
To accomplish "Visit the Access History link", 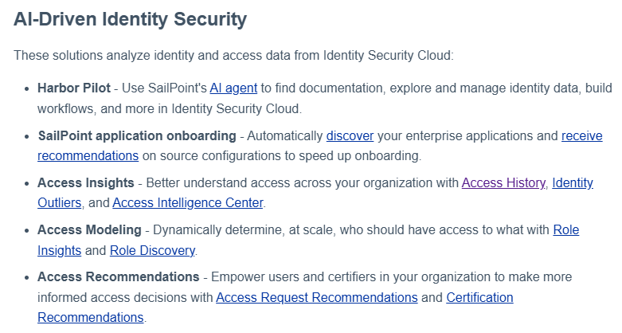I will (503, 182).
